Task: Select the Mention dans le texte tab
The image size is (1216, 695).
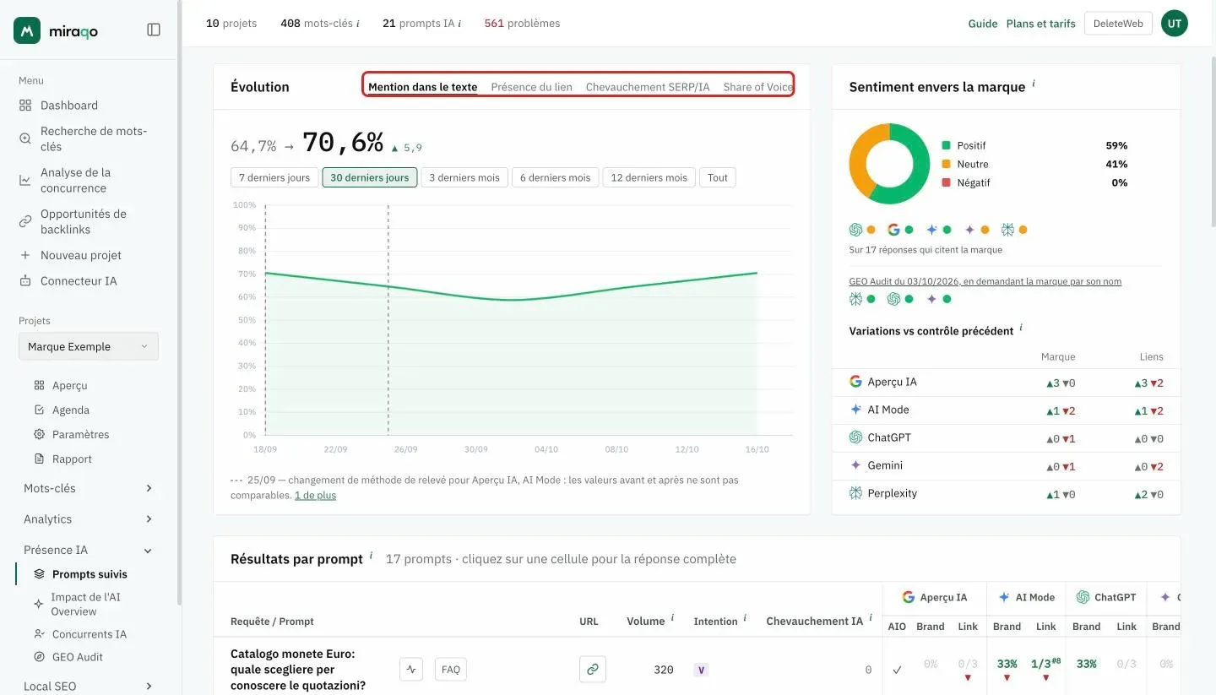Action: pos(423,87)
